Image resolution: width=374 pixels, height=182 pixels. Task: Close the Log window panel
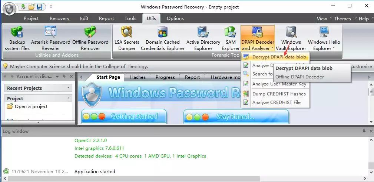[371, 131]
